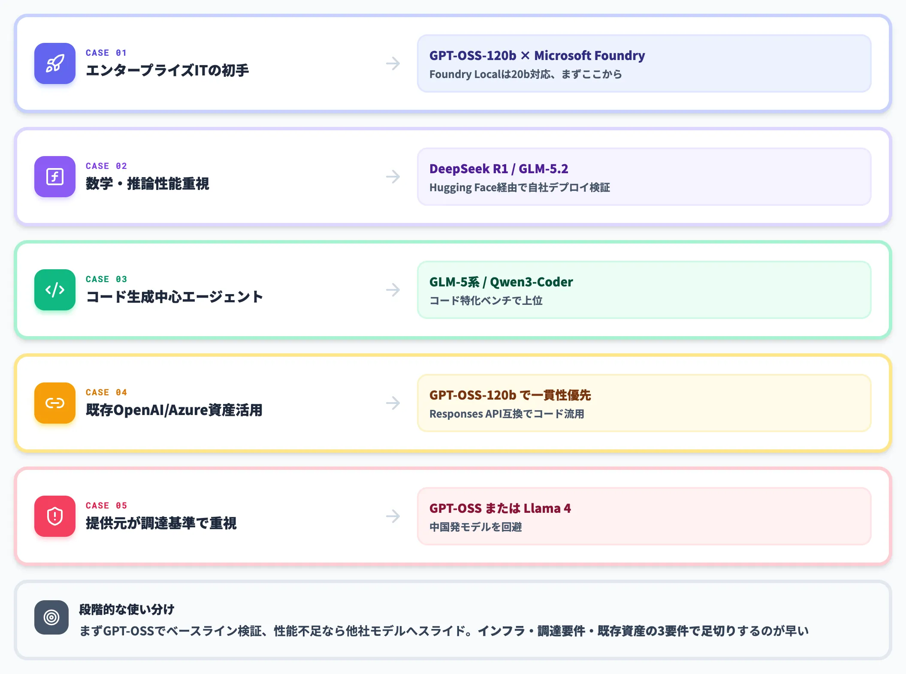This screenshot has width=906, height=674.
Task: Click the target icon beside 段階的な使い分け
Action: pos(51,617)
